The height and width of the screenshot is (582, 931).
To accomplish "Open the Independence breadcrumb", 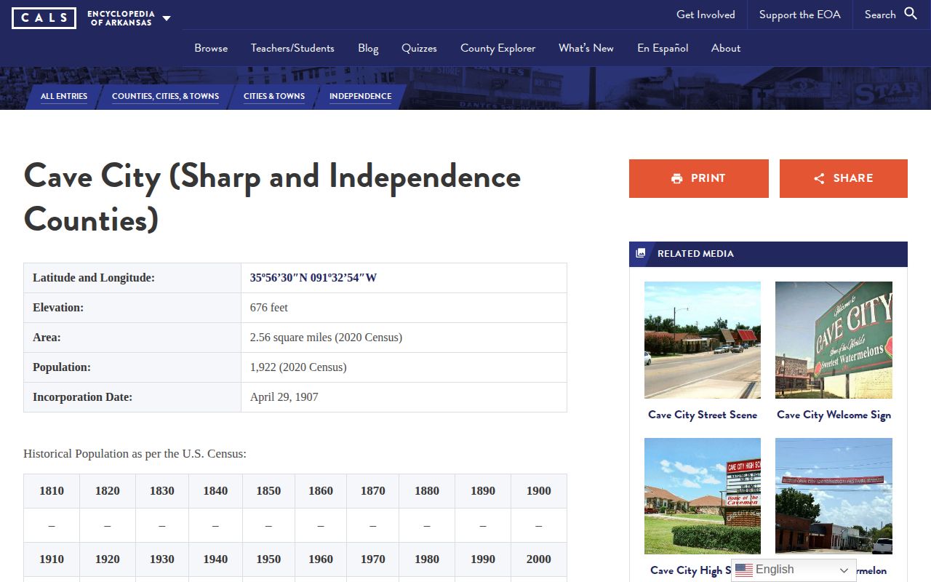I will (x=360, y=96).
